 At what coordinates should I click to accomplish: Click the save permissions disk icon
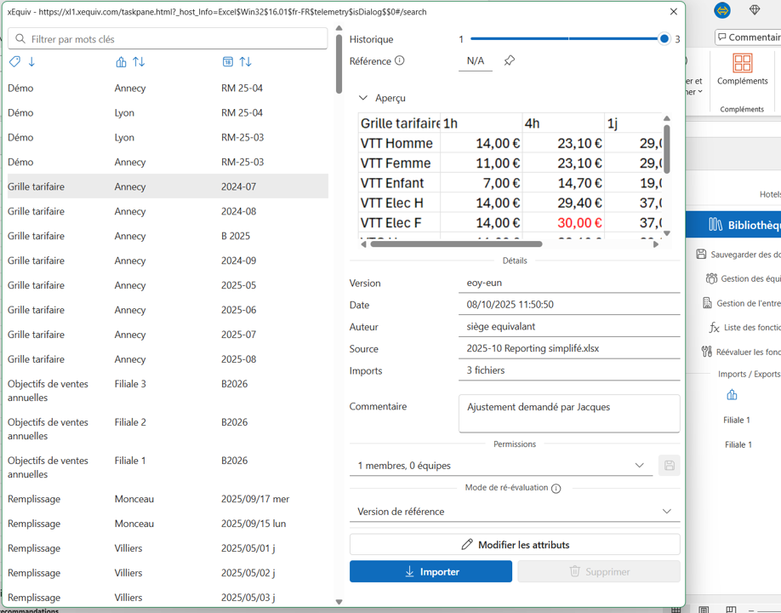(670, 466)
